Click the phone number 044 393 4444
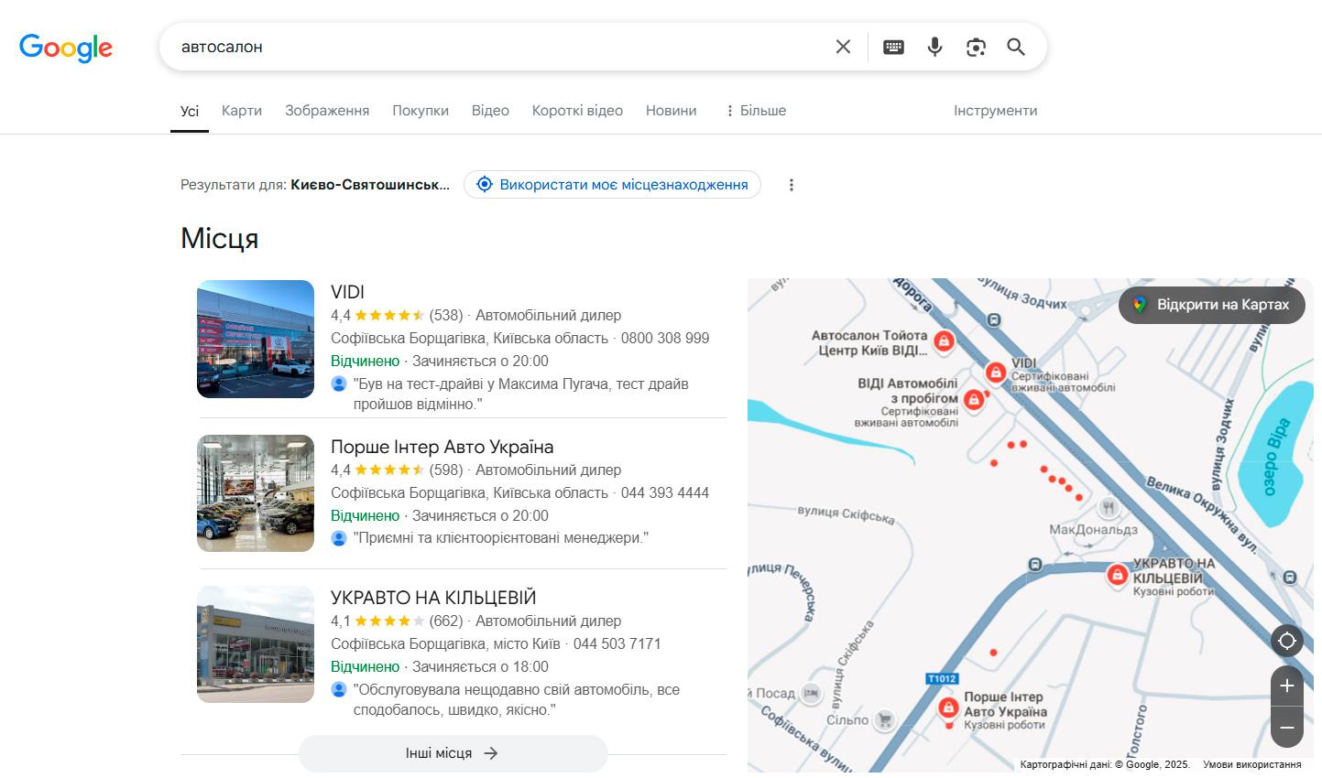The image size is (1322, 778). point(665,492)
